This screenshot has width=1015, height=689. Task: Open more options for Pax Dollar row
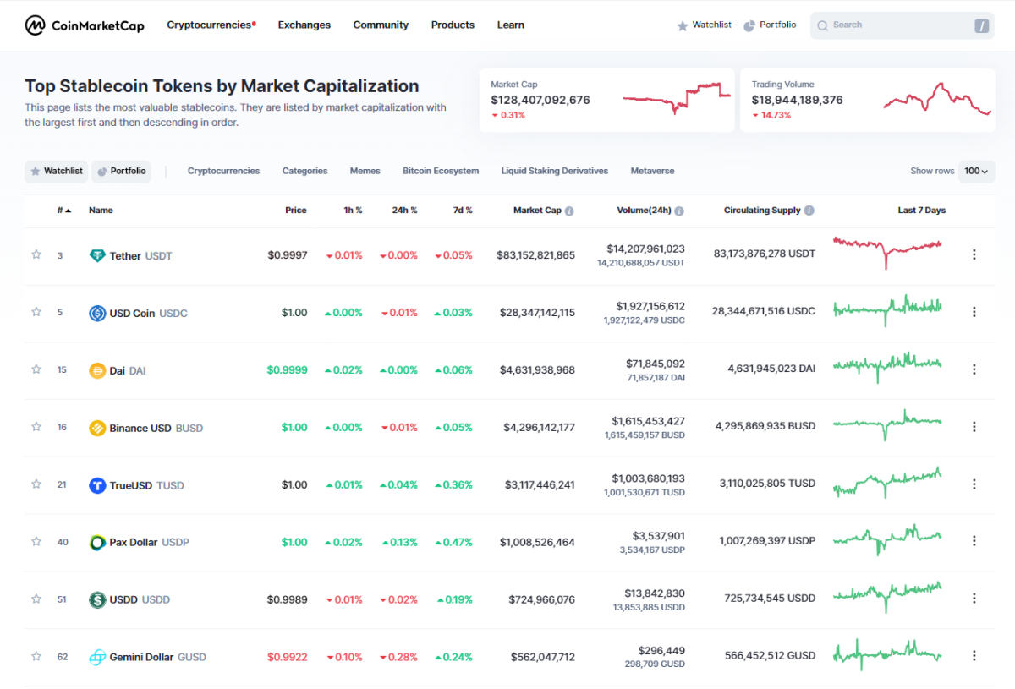tap(974, 541)
